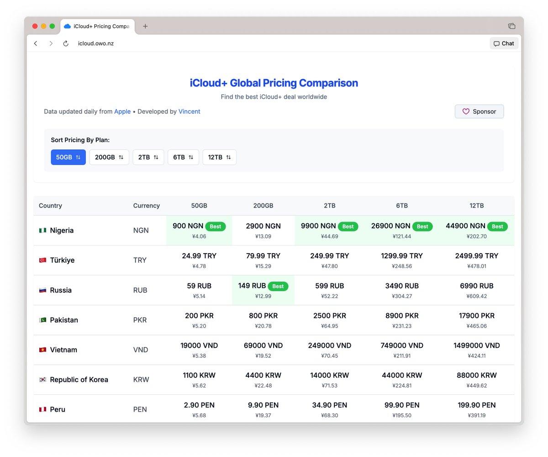This screenshot has height=457, width=548.
Task: Open the Apple data source link
Action: pyautogui.click(x=122, y=112)
